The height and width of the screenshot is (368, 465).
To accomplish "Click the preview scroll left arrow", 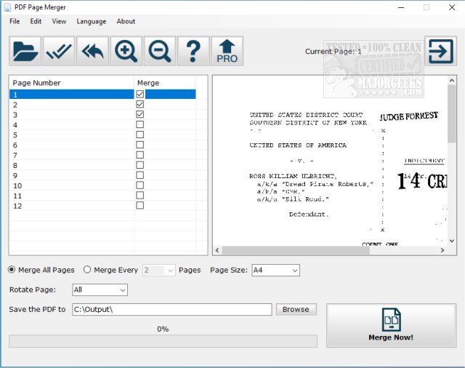I will [217, 250].
